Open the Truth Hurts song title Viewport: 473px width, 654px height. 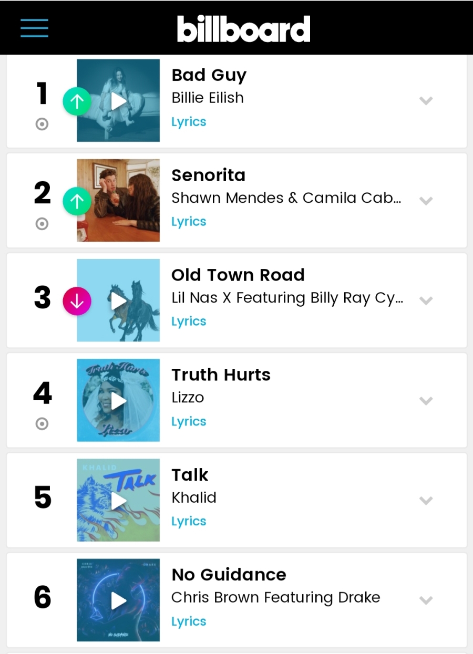(221, 375)
